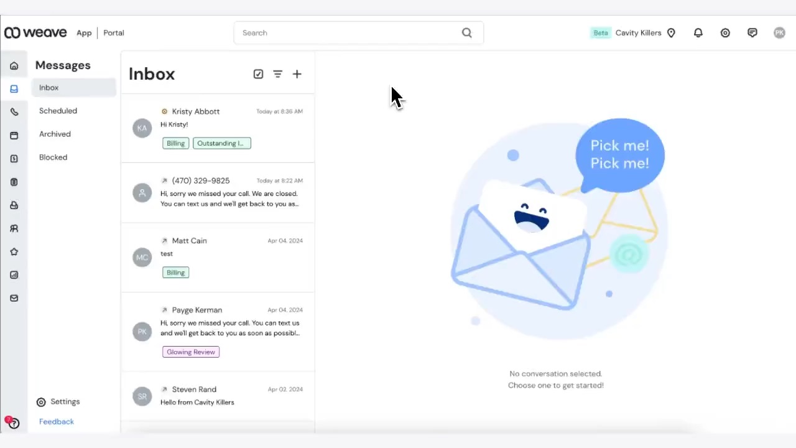The height and width of the screenshot is (448, 796).
Task: Toggle the inbox select-all checkbox icon
Action: point(258,74)
